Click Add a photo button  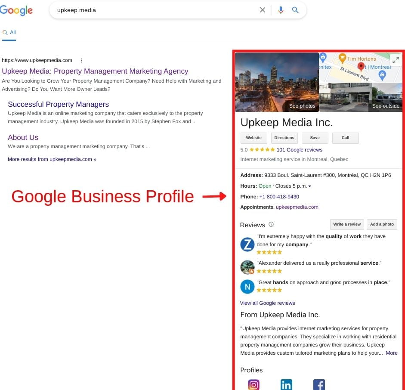(x=382, y=224)
